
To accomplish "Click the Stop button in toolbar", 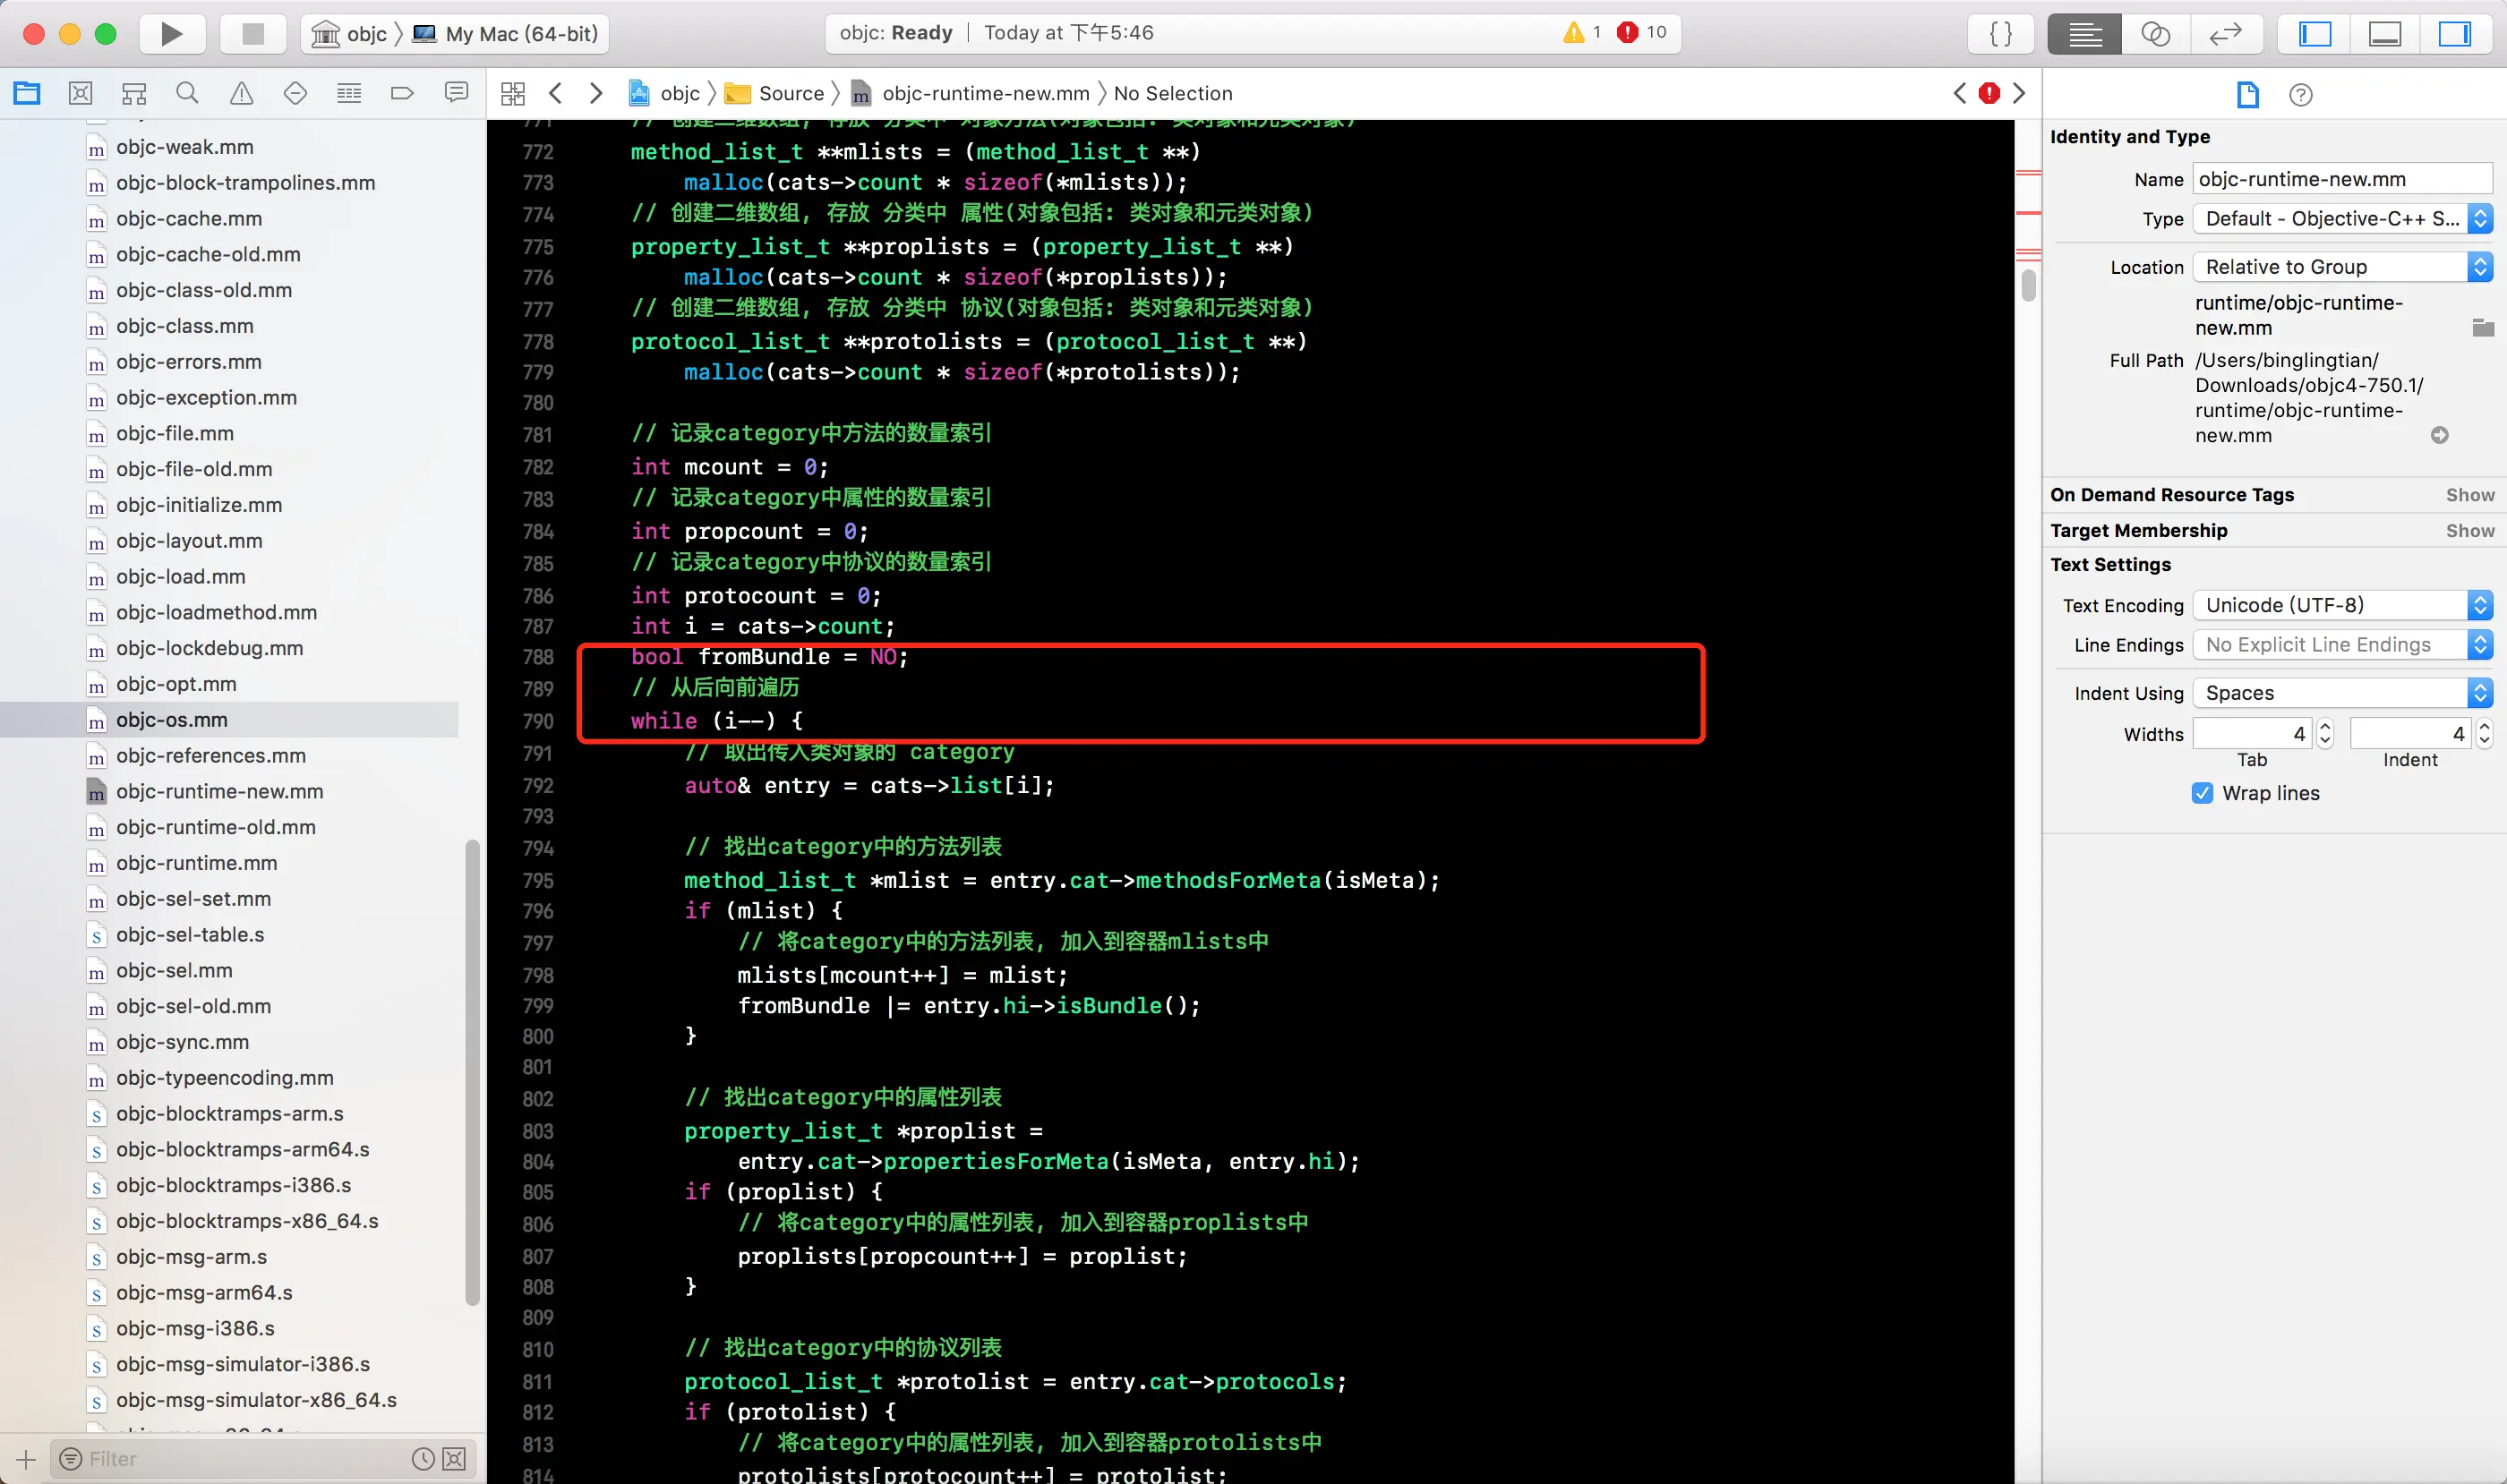I will (253, 34).
